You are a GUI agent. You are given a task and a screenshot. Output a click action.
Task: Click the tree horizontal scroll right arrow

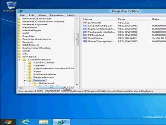(72, 87)
